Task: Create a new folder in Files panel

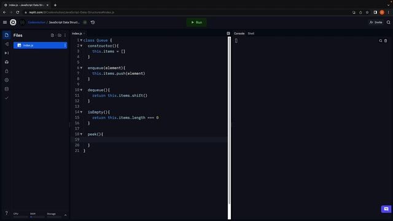Action: (60, 36)
